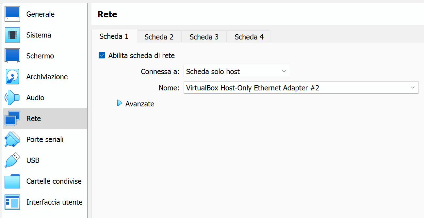Open the Scheda 4 tab
The image size is (424, 218).
coord(249,37)
